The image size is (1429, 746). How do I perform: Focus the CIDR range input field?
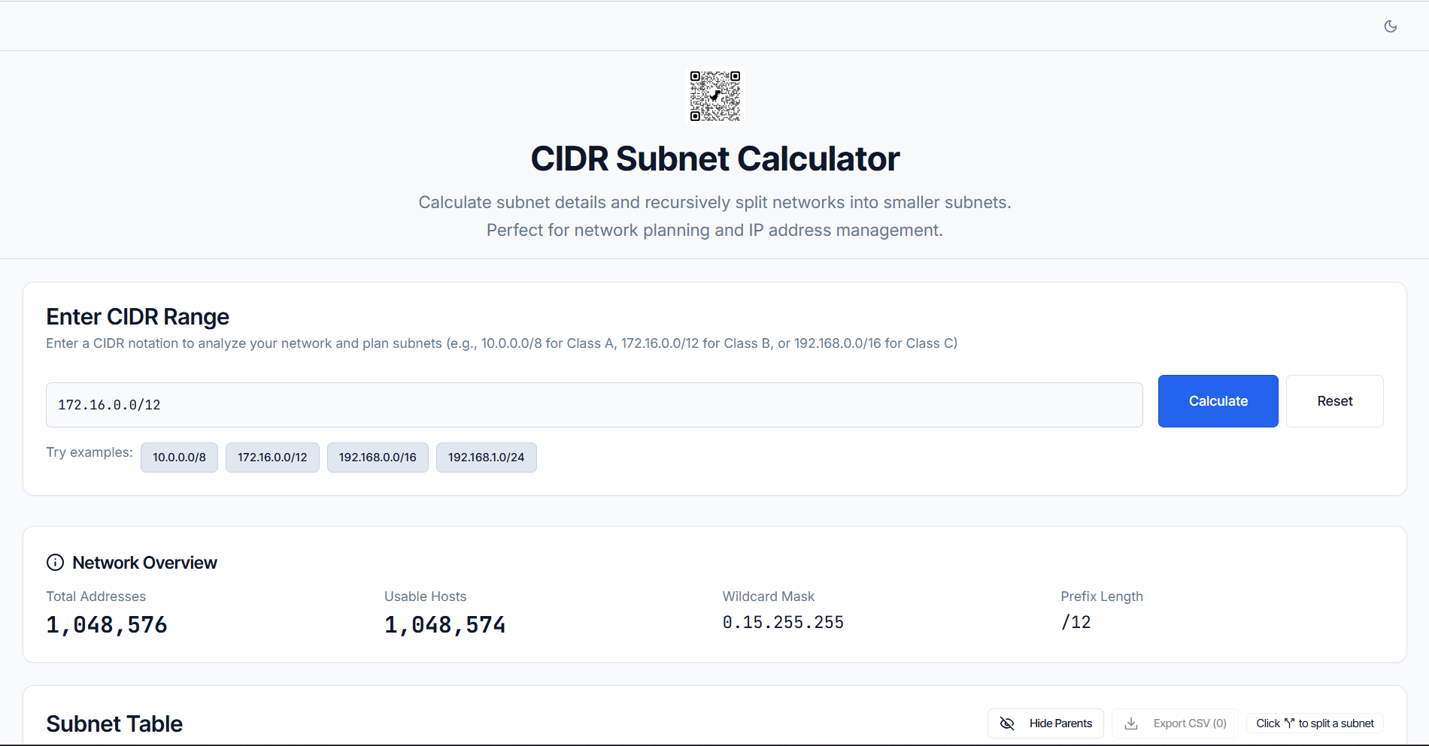[594, 405]
